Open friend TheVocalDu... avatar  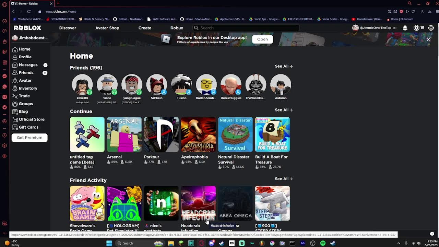(x=256, y=84)
